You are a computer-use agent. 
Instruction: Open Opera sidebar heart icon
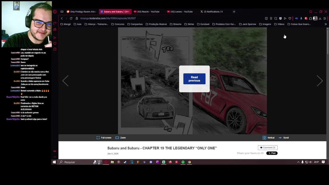click(55, 43)
